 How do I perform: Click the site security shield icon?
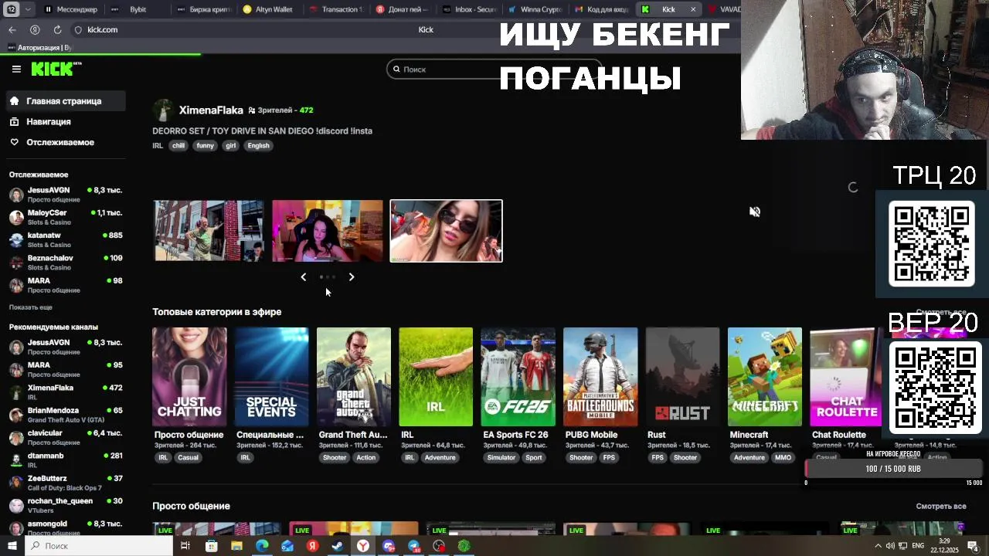tap(78, 29)
